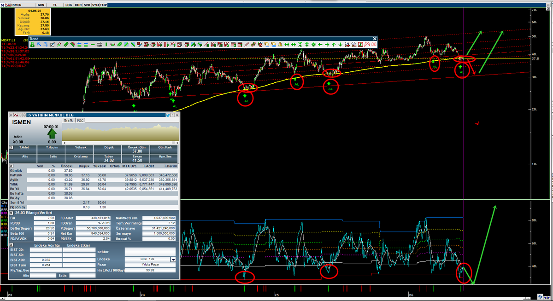Screen dimensions: 553x301
Task: Click the green padlock icon in Trend toolbar
Action: [32, 45]
